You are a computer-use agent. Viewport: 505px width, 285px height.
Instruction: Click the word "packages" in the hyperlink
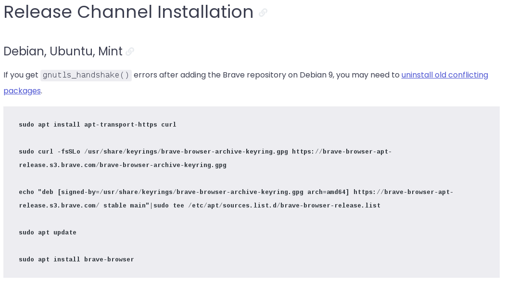pyautogui.click(x=22, y=91)
